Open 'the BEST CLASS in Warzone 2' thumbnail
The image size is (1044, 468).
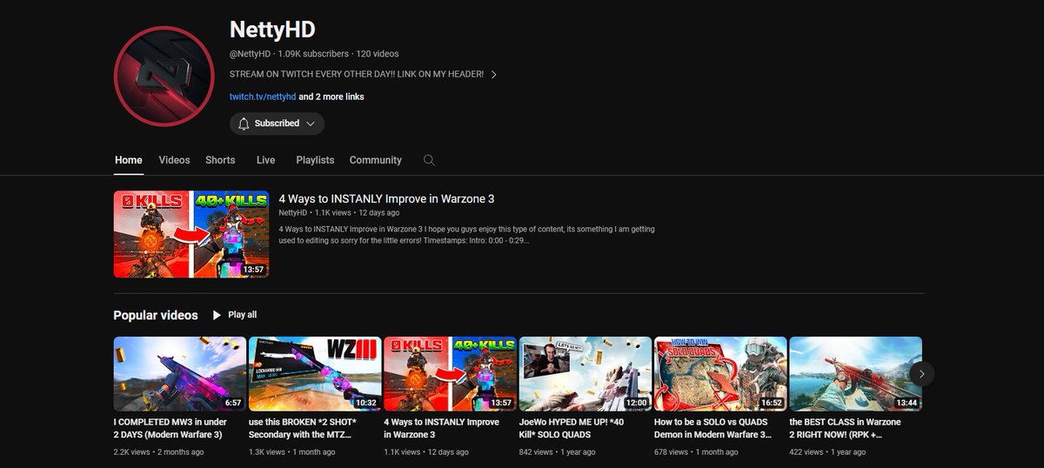pyautogui.click(x=855, y=374)
